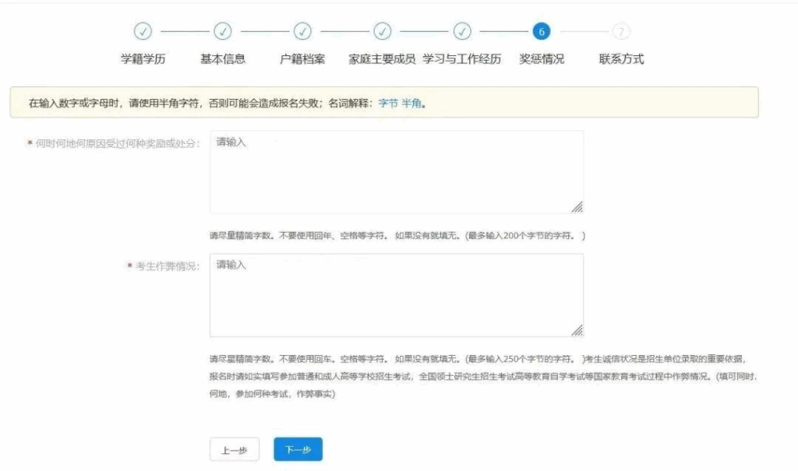Screen dimensions: 798x471
Task: Click the checkmark circle above 基本信息
Action: [x=223, y=31]
